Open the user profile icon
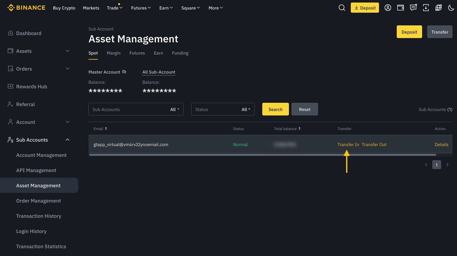This screenshot has height=256, width=457. [388, 8]
